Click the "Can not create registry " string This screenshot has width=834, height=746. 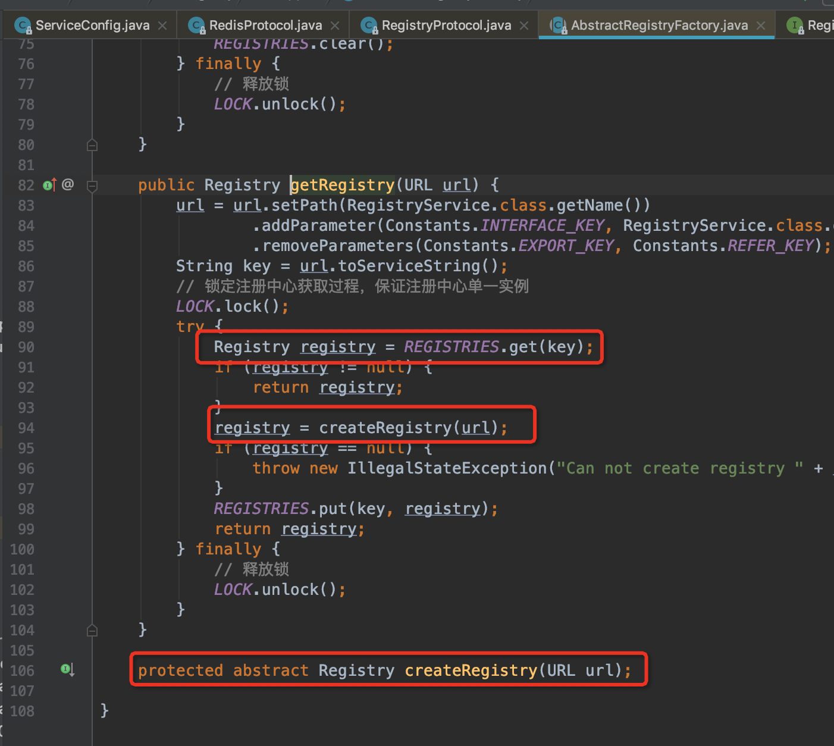(680, 468)
